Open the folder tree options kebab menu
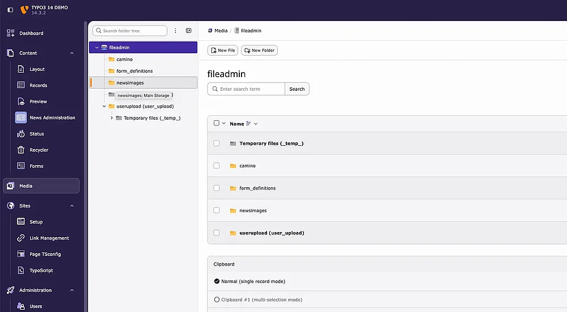567x312 pixels. 175,31
